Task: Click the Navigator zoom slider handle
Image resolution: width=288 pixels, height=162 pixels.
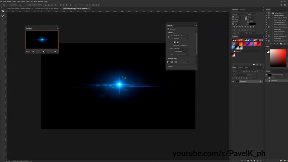Action: click(x=44, y=52)
